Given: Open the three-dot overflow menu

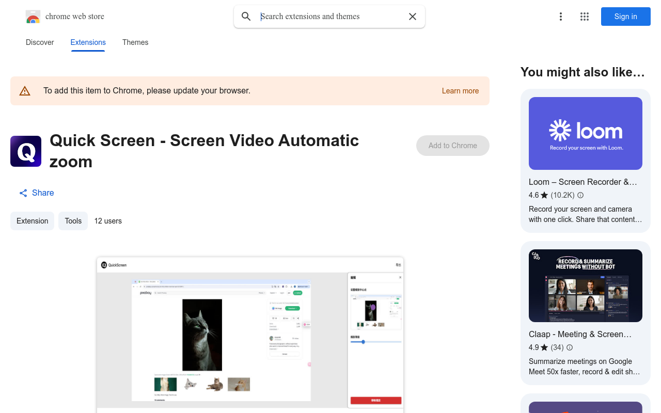Looking at the screenshot, I should click(x=561, y=17).
